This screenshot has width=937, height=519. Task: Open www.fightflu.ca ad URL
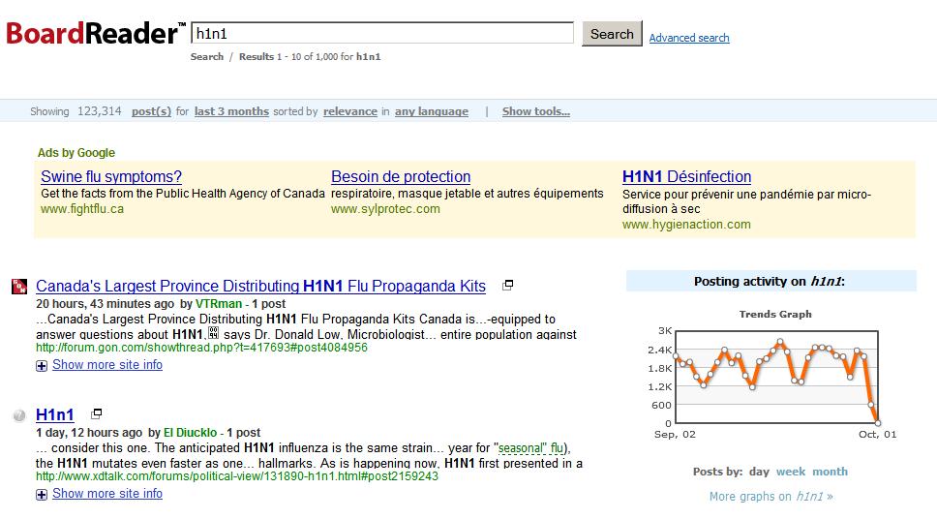pyautogui.click(x=82, y=209)
